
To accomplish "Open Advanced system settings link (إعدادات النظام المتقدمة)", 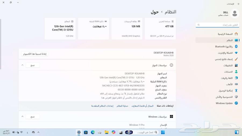I will [x=102, y=106].
